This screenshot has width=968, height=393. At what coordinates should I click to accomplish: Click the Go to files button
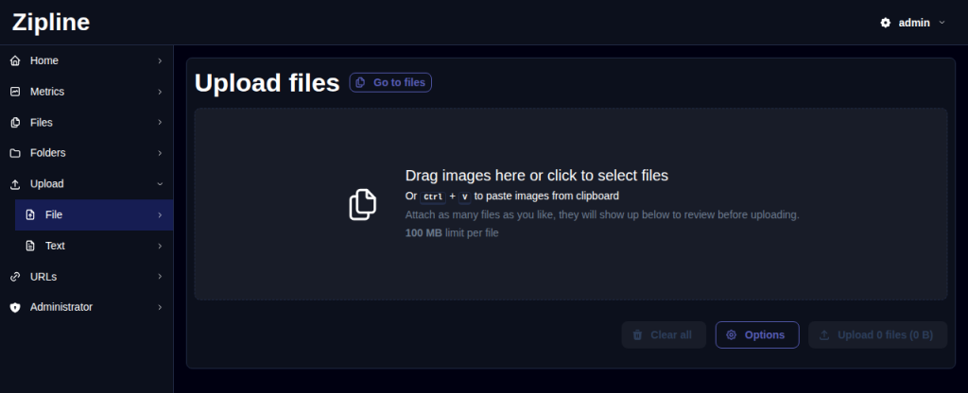pyautogui.click(x=390, y=83)
